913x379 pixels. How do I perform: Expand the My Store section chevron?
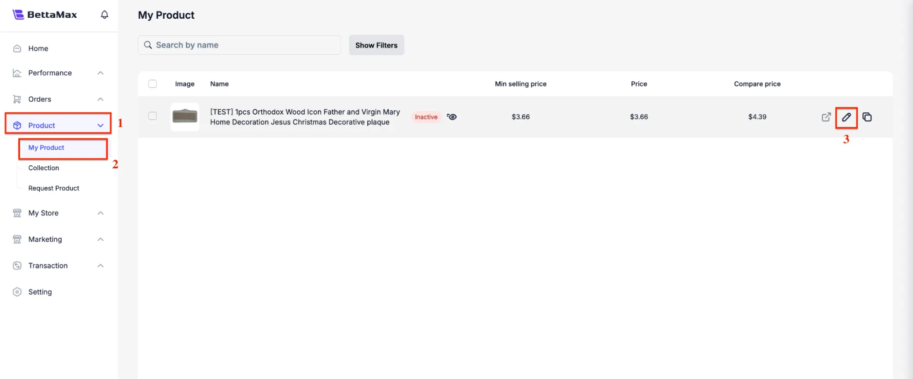(x=100, y=213)
